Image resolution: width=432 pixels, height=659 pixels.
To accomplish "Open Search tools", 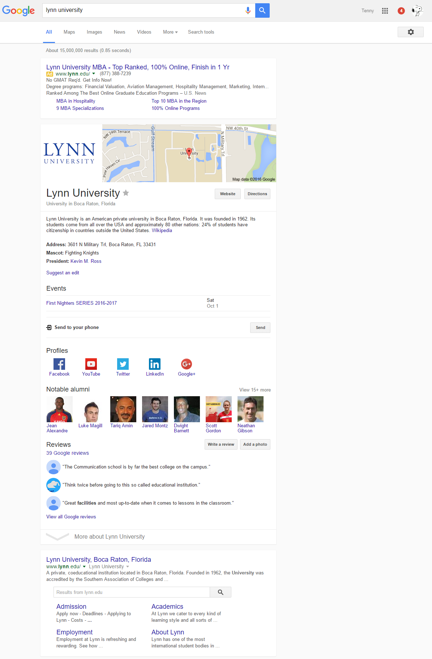I will pyautogui.click(x=201, y=32).
